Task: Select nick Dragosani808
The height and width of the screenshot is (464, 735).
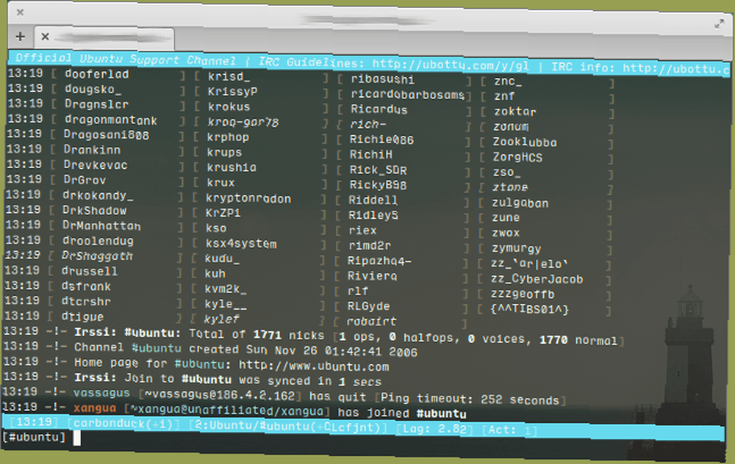Action: click(107, 135)
